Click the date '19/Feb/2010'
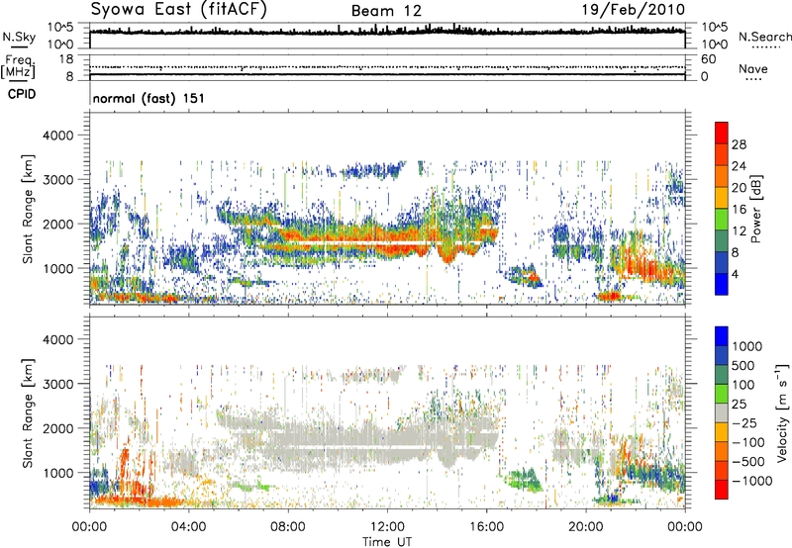Viewport: 792px width, 548px height. coord(634,10)
